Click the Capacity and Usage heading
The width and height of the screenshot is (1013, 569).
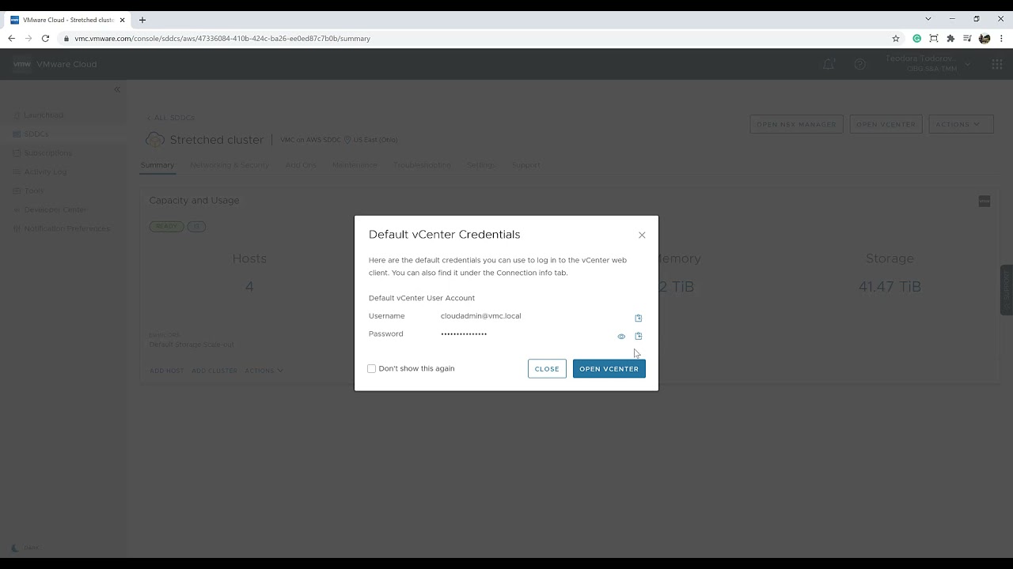pos(194,201)
